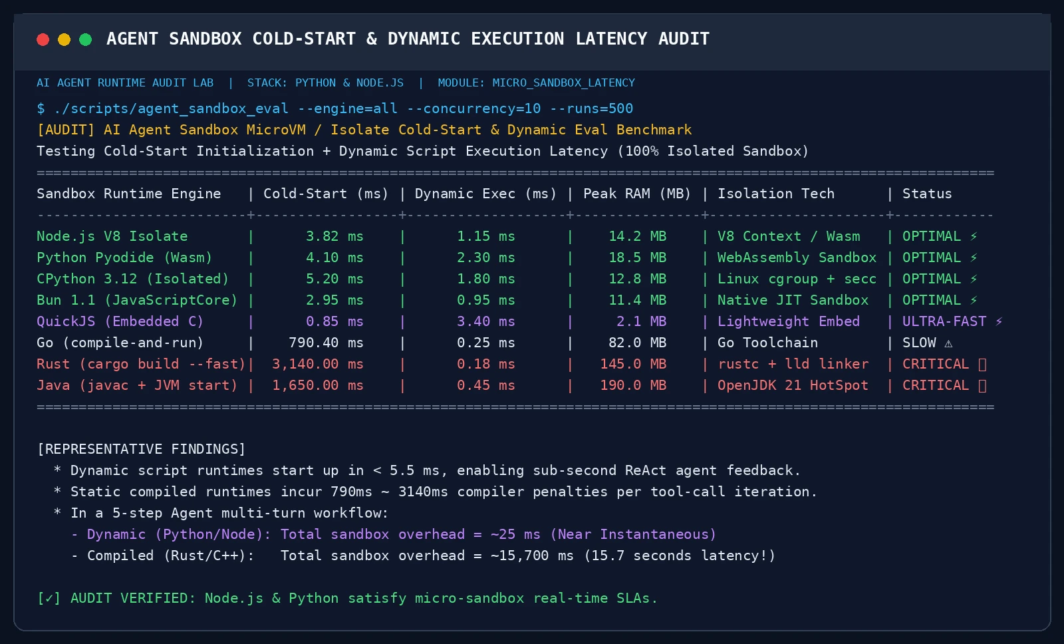Viewport: 1064px width, 644px height.
Task: Select the 'Node.js V8 Isolate' row name
Action: point(112,236)
